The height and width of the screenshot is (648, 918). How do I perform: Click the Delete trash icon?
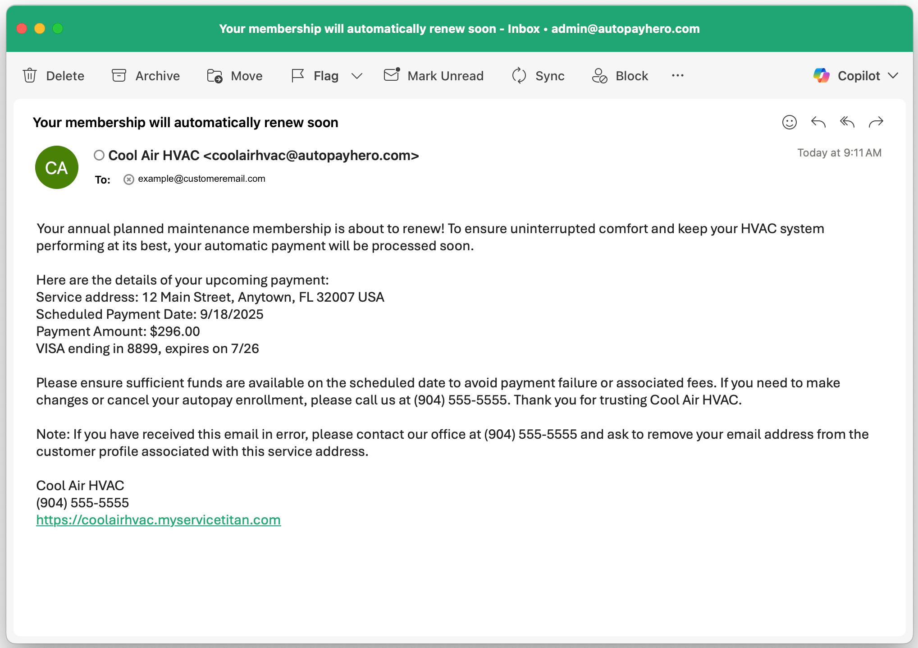pyautogui.click(x=30, y=75)
